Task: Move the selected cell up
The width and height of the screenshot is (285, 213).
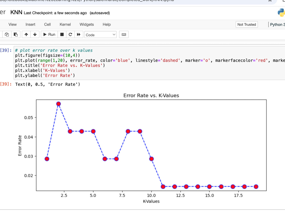Action: (x=26, y=34)
